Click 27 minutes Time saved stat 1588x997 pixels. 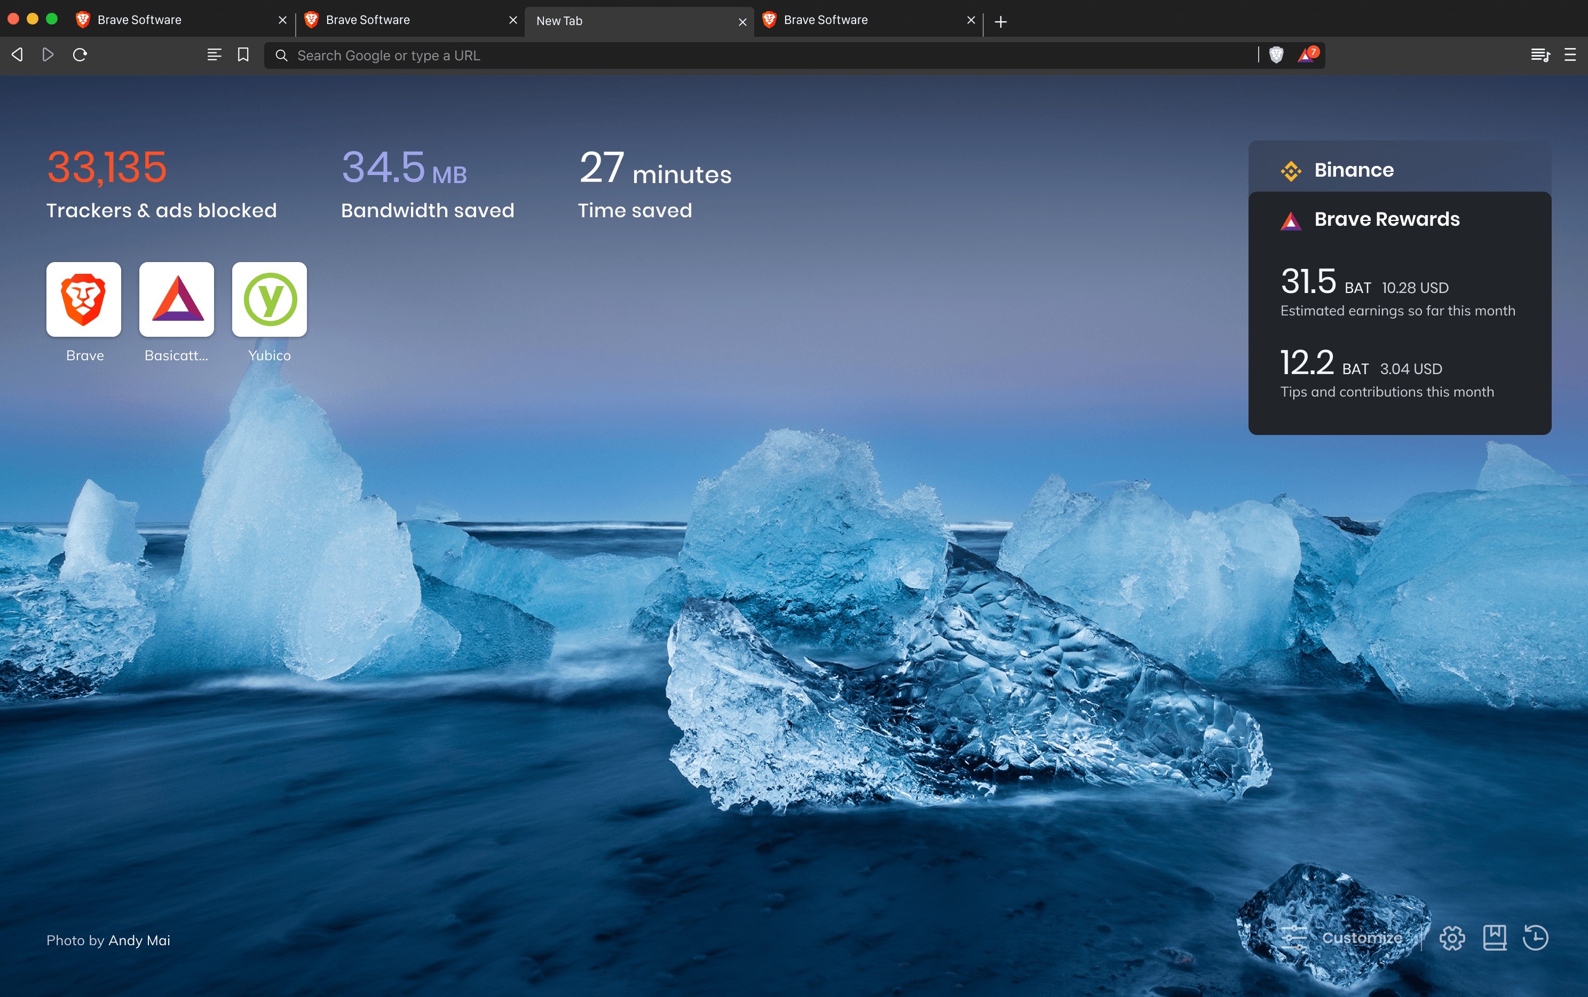click(655, 184)
